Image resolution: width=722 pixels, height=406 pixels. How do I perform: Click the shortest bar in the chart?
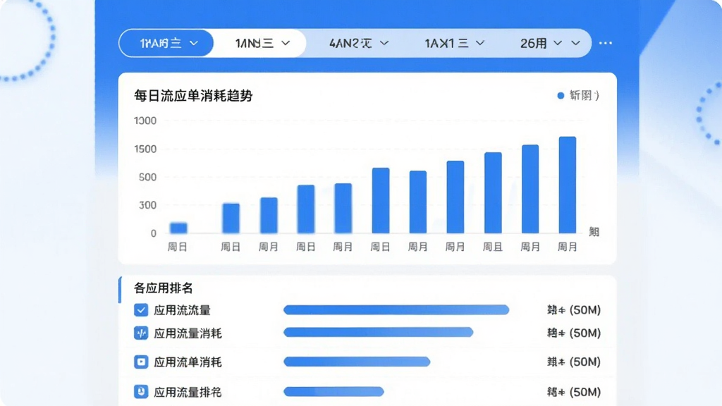point(178,228)
